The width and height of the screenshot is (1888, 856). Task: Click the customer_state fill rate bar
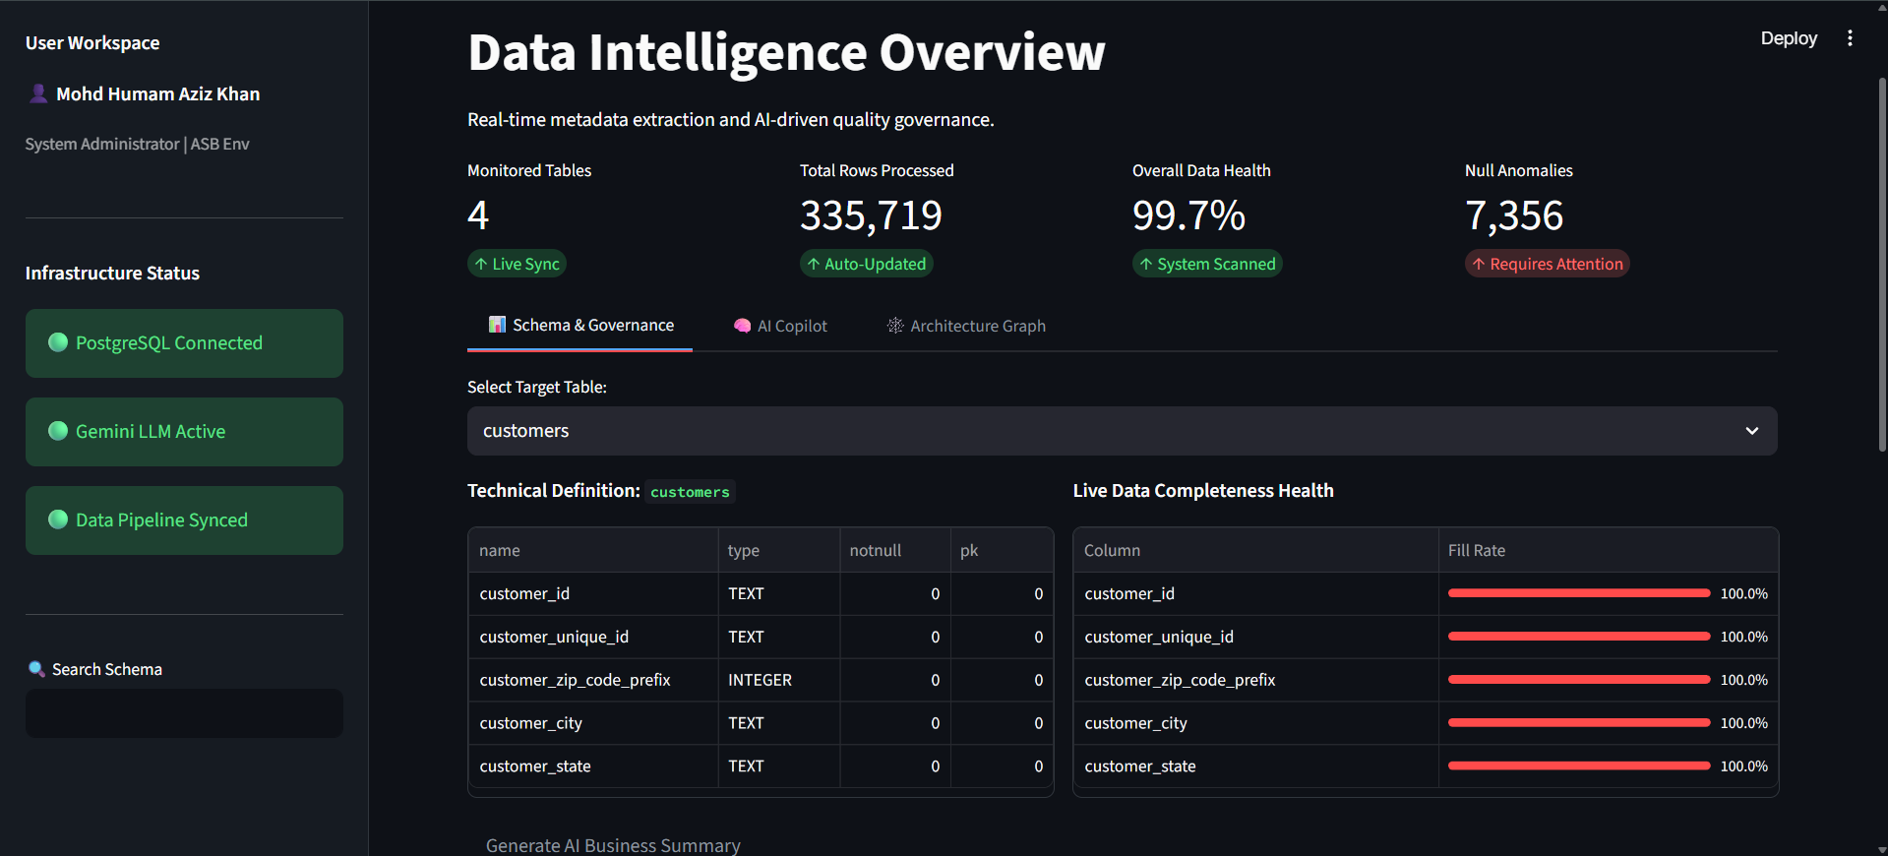pyautogui.click(x=1579, y=766)
